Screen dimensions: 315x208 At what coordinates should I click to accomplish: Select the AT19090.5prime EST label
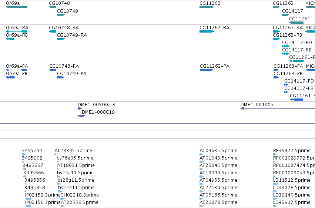(x=218, y=173)
